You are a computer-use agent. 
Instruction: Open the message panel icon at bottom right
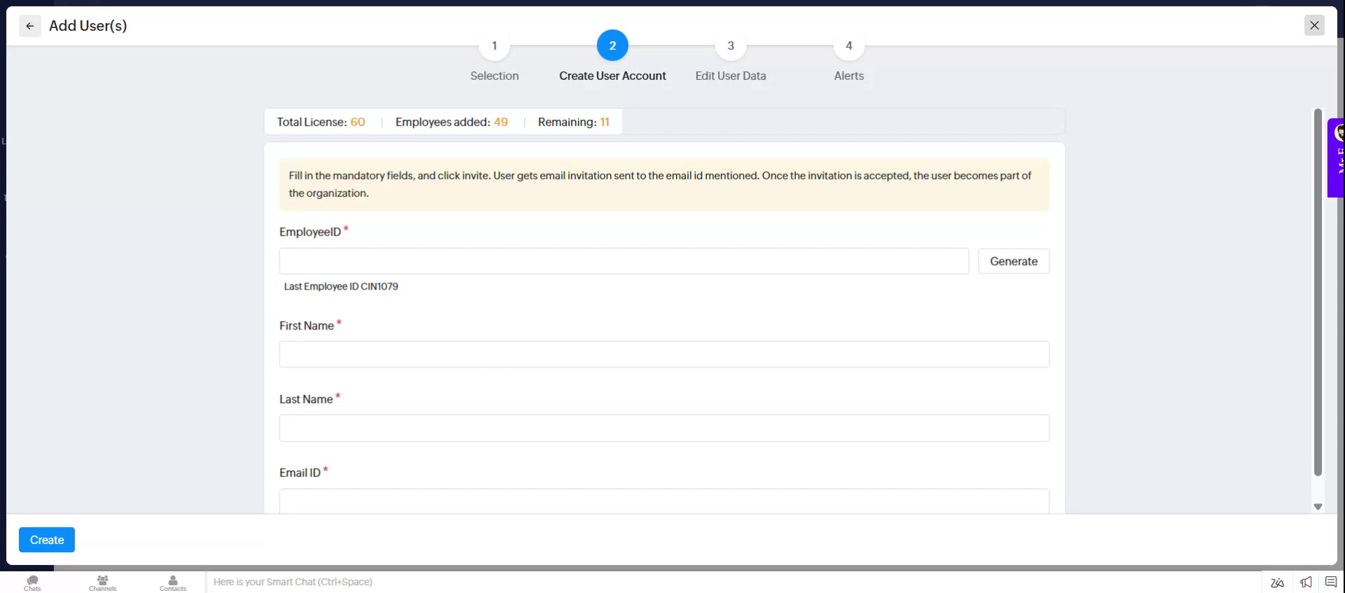coord(1331,582)
